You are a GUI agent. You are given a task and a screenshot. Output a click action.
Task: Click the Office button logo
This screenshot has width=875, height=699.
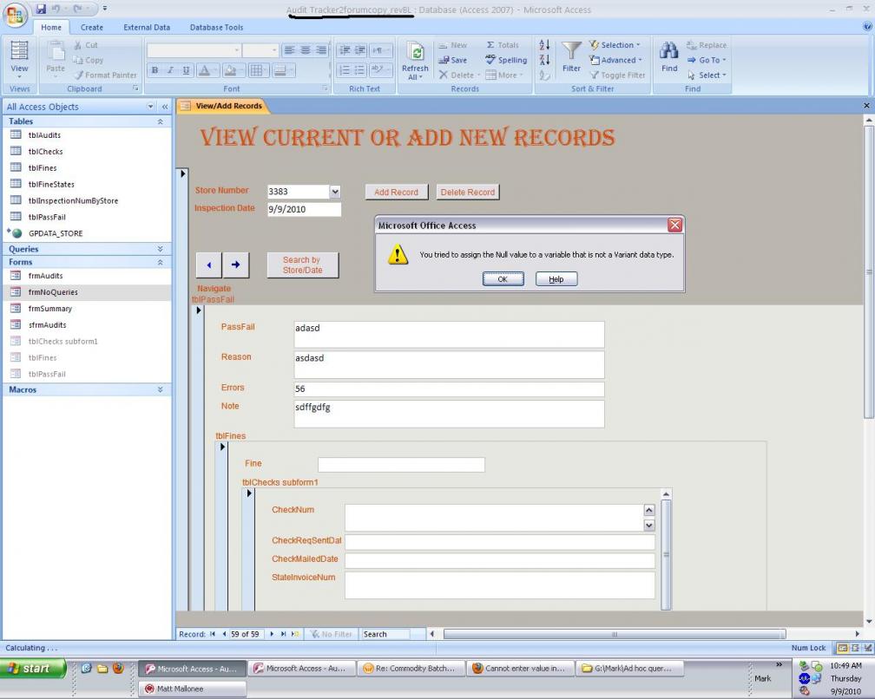15,15
